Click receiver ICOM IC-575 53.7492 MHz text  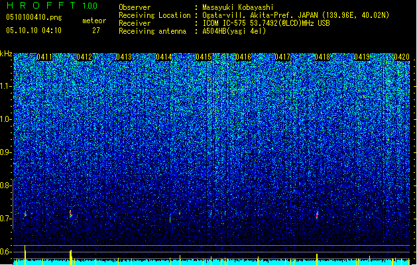click(x=266, y=23)
